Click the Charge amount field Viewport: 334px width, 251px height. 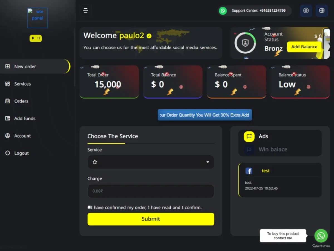151,191
